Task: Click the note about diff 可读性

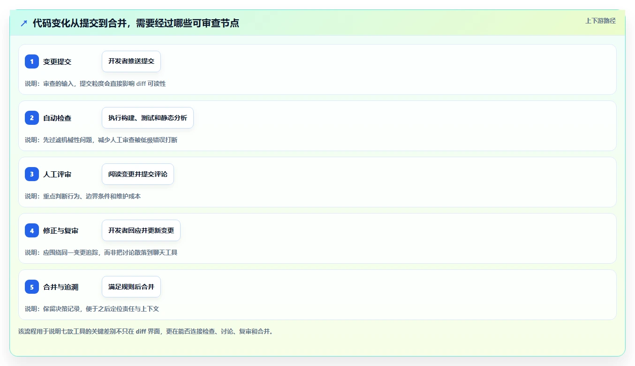Action: tap(95, 84)
